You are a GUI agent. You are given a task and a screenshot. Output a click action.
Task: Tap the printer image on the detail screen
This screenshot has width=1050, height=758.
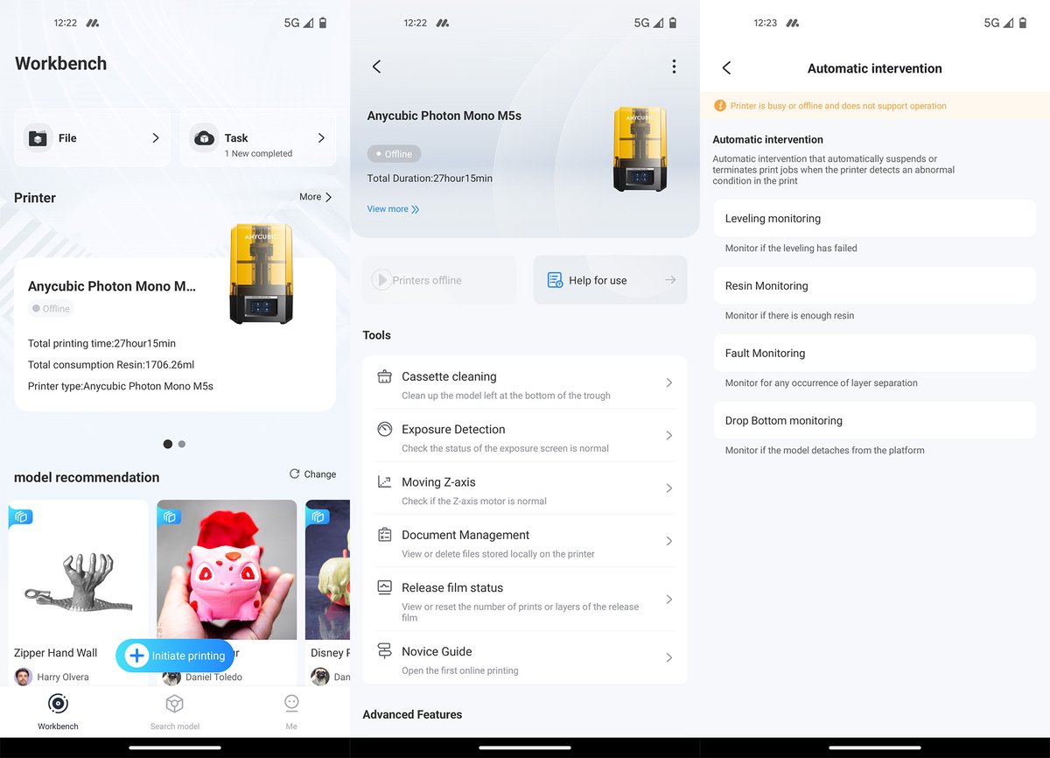pyautogui.click(x=640, y=149)
